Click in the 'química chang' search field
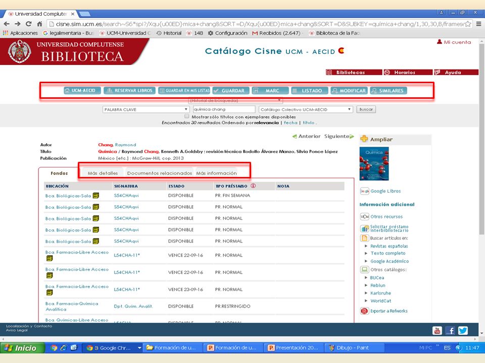 [x=224, y=109]
